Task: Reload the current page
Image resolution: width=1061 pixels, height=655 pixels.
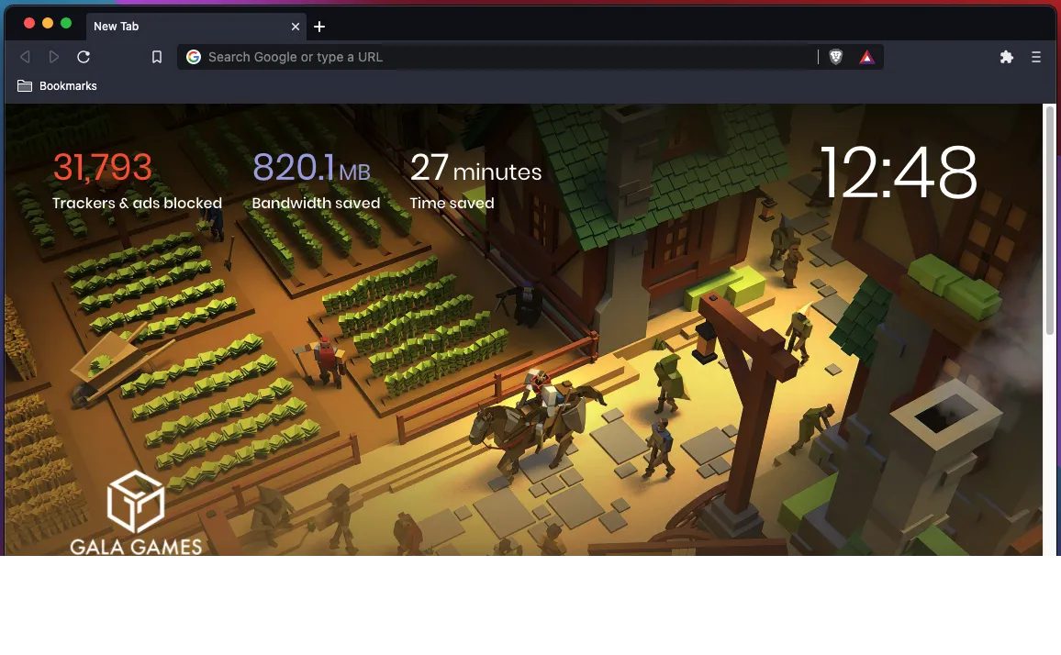Action: [84, 57]
